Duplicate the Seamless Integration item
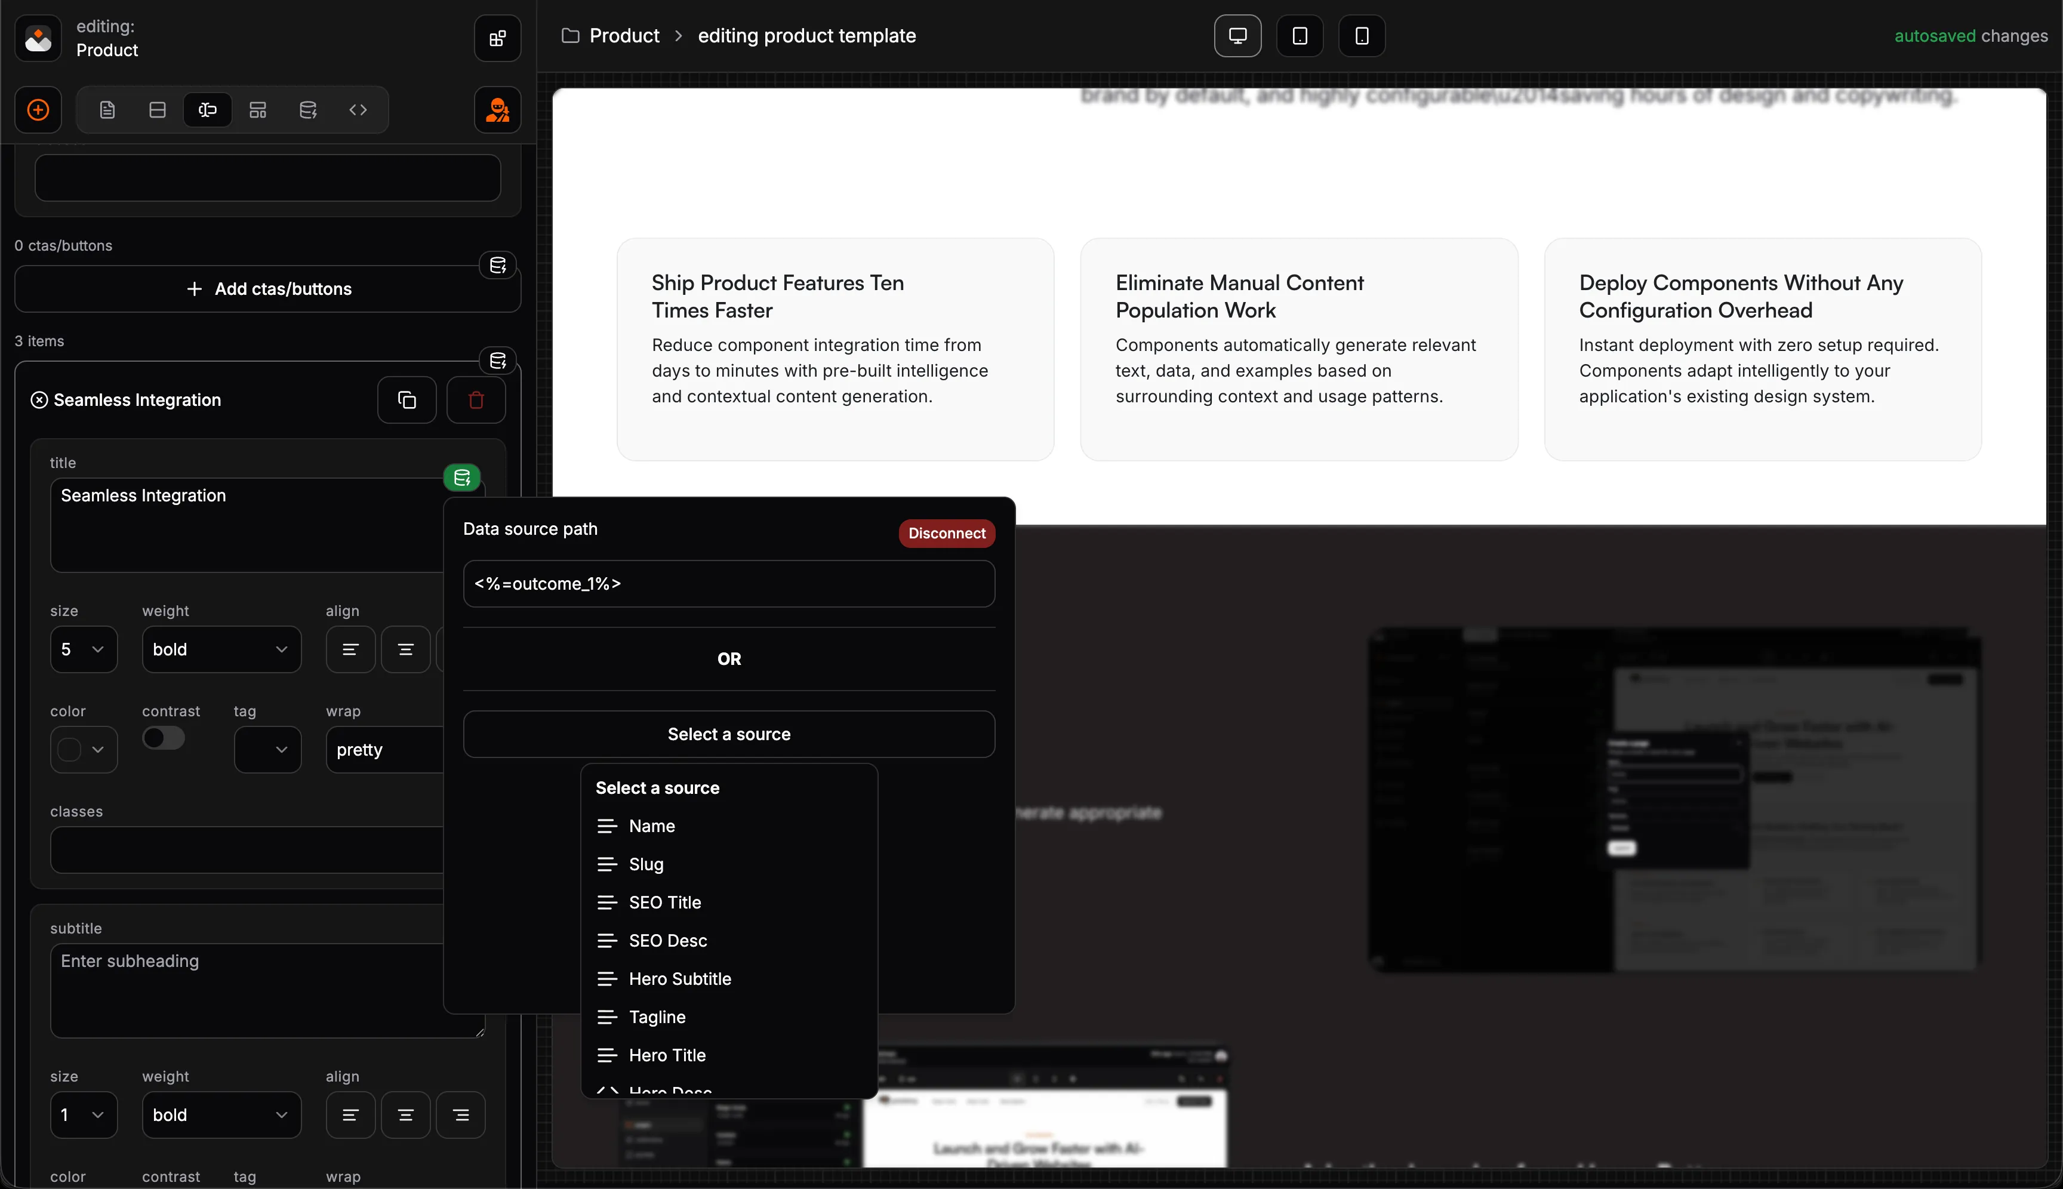The width and height of the screenshot is (2063, 1189). pyautogui.click(x=407, y=400)
